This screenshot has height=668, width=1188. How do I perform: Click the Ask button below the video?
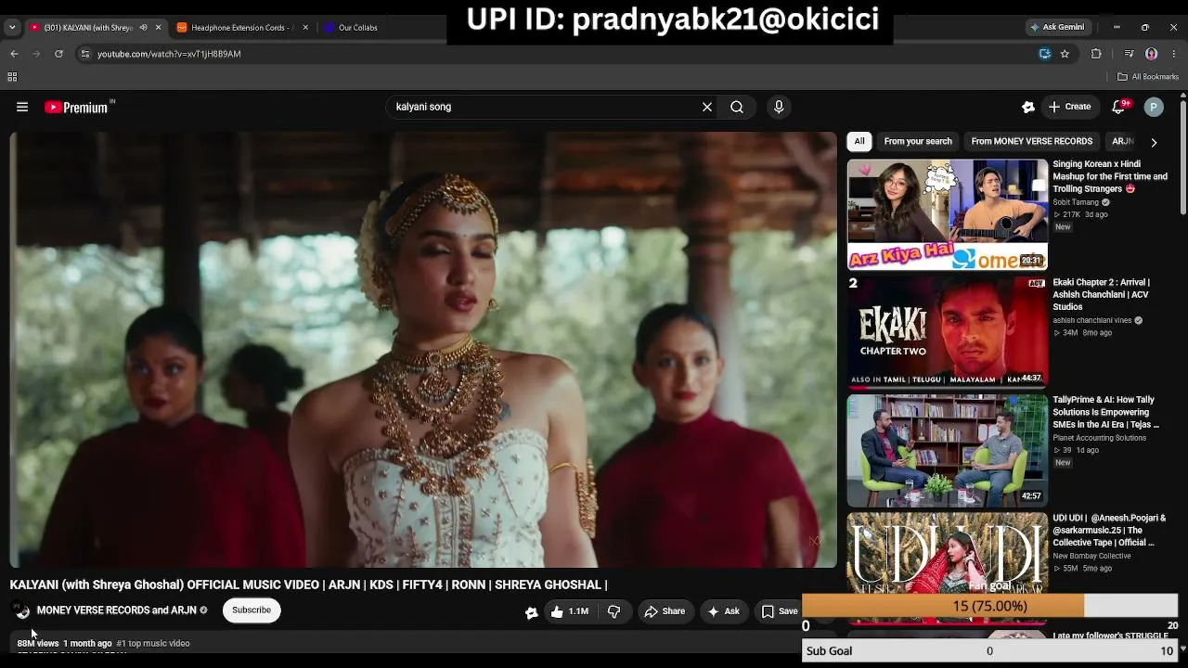coord(723,611)
